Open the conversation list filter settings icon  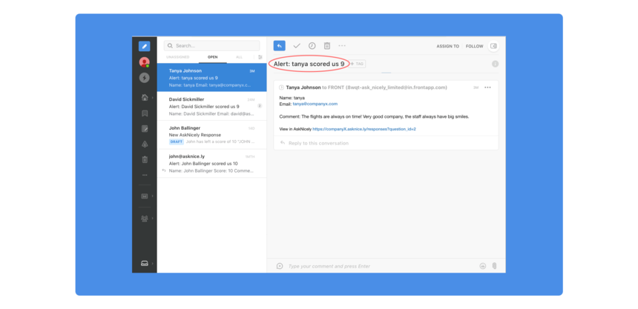click(x=260, y=57)
